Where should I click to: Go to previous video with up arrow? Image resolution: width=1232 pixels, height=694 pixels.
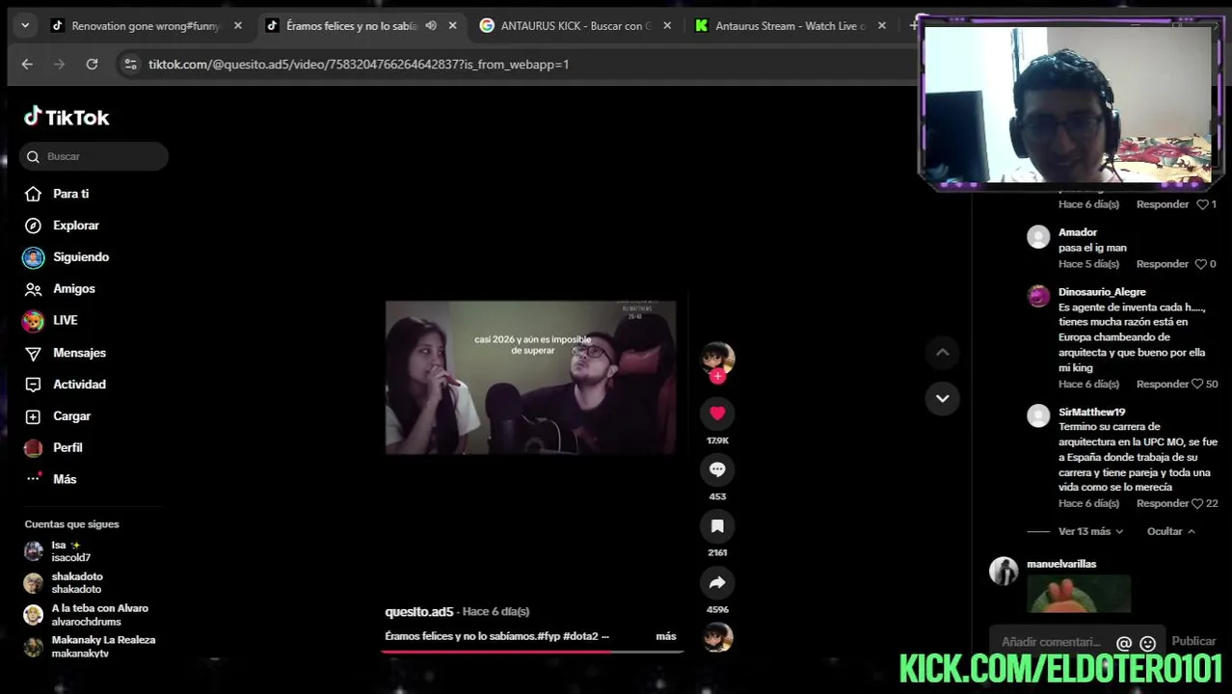pos(943,353)
